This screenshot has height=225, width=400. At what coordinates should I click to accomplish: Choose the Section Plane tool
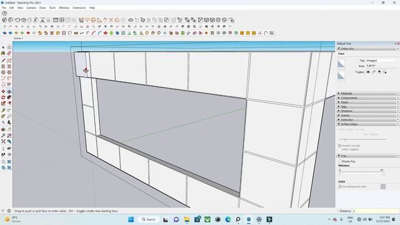[9, 154]
